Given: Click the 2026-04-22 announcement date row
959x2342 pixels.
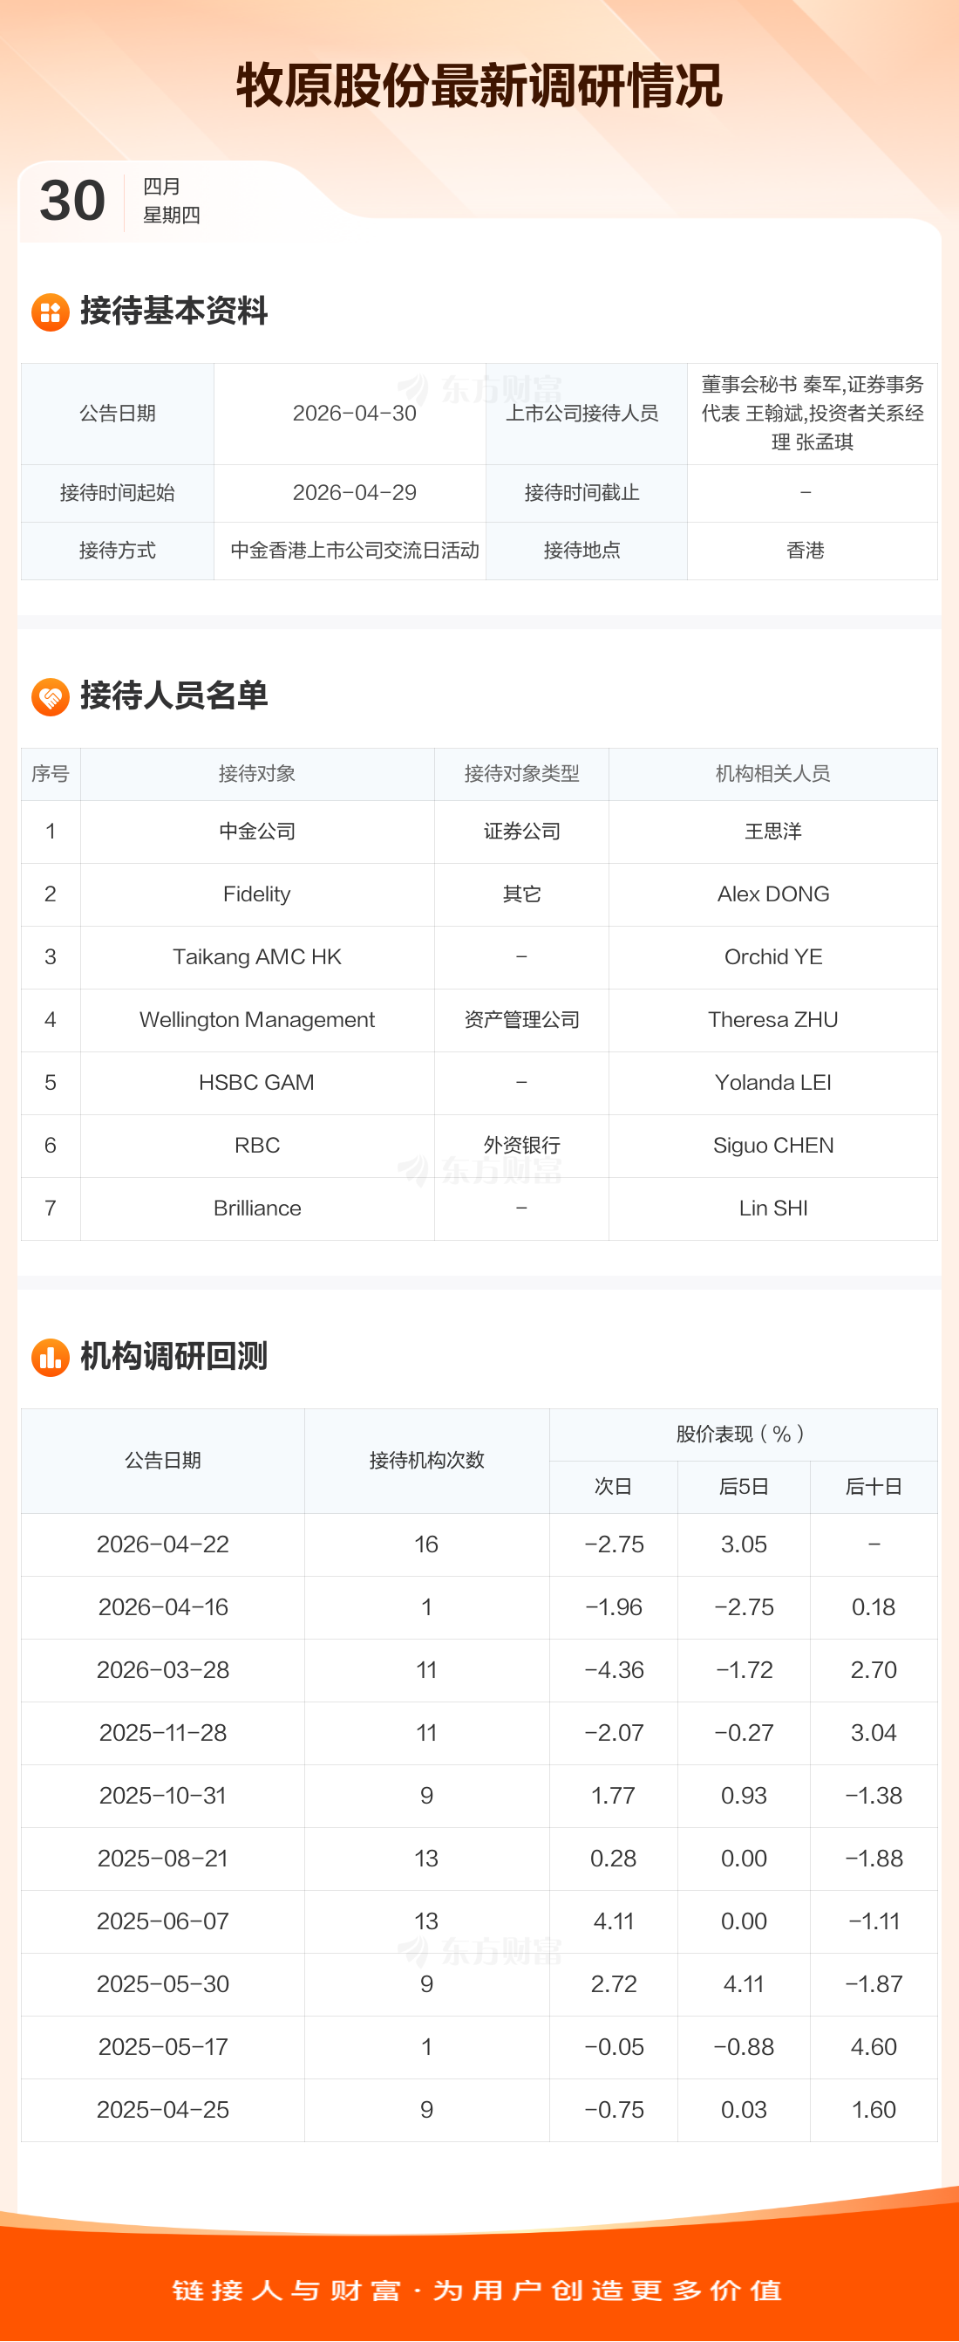Looking at the screenshot, I should point(162,1544).
